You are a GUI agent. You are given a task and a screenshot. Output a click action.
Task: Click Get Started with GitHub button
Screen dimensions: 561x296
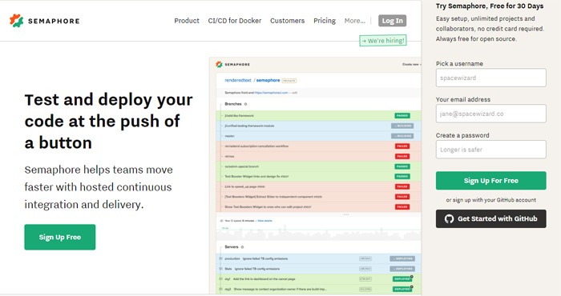pyautogui.click(x=490, y=218)
